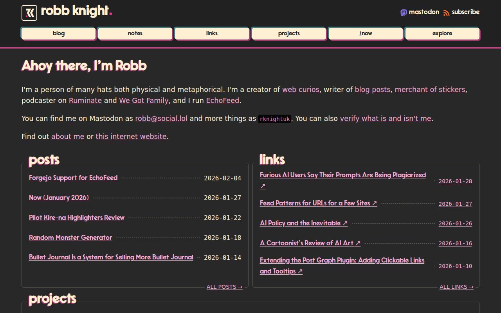Click the external link arrow on AI Policy and the Inevitable

coord(345,223)
